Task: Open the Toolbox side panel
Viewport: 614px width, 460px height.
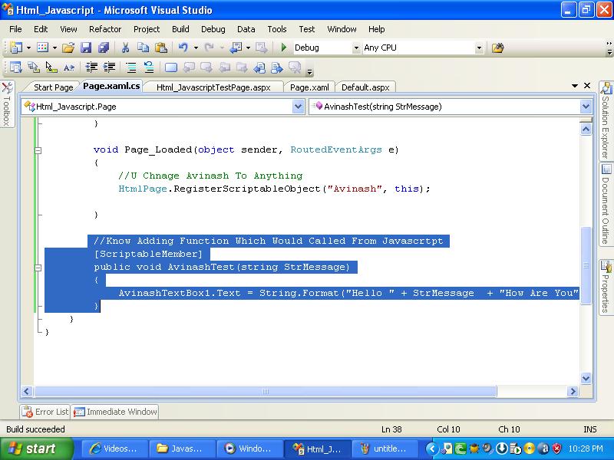Action: pos(7,104)
